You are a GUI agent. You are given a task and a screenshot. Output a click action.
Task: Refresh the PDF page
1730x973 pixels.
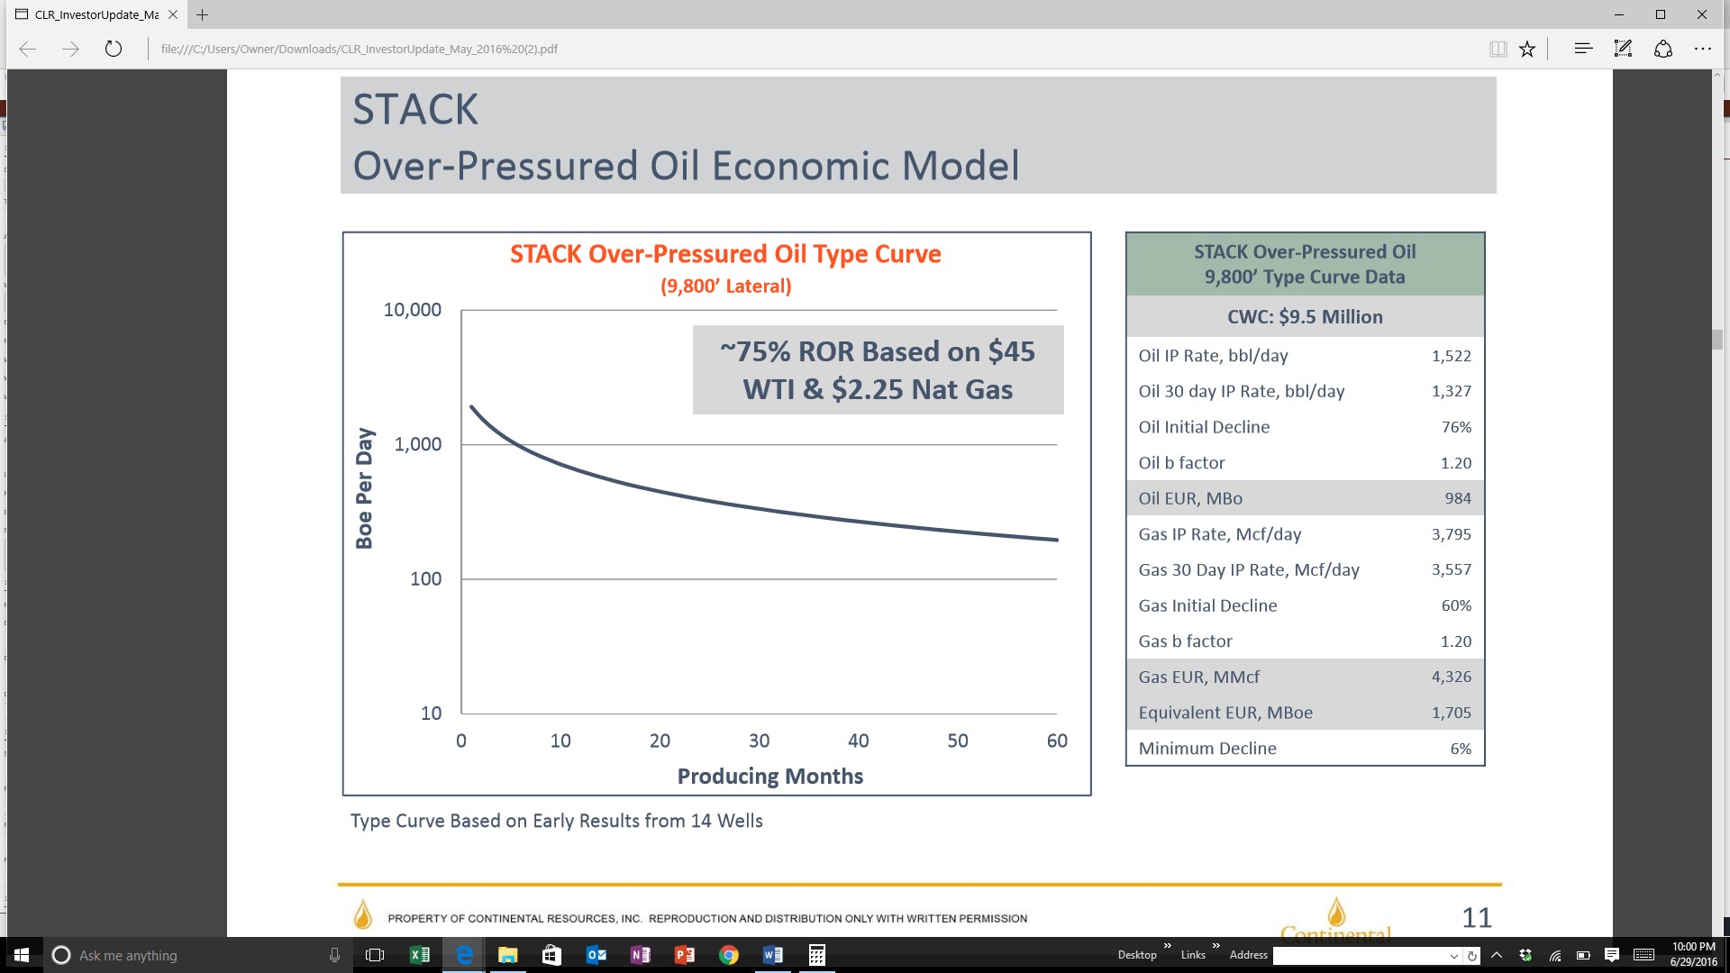click(x=114, y=49)
